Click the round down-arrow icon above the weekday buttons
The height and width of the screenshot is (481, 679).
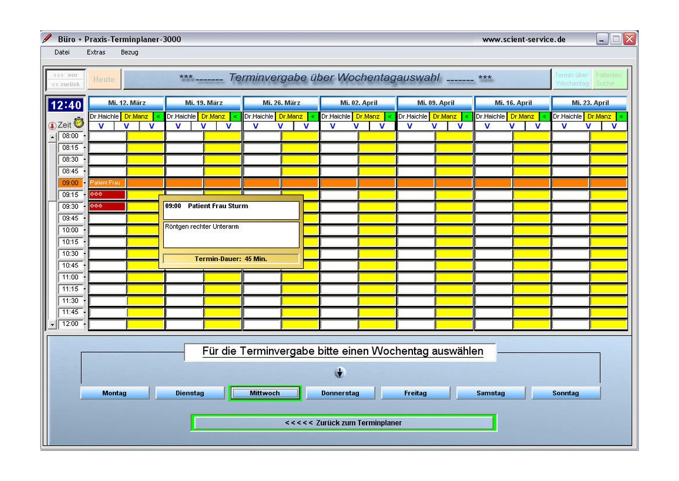coord(340,372)
